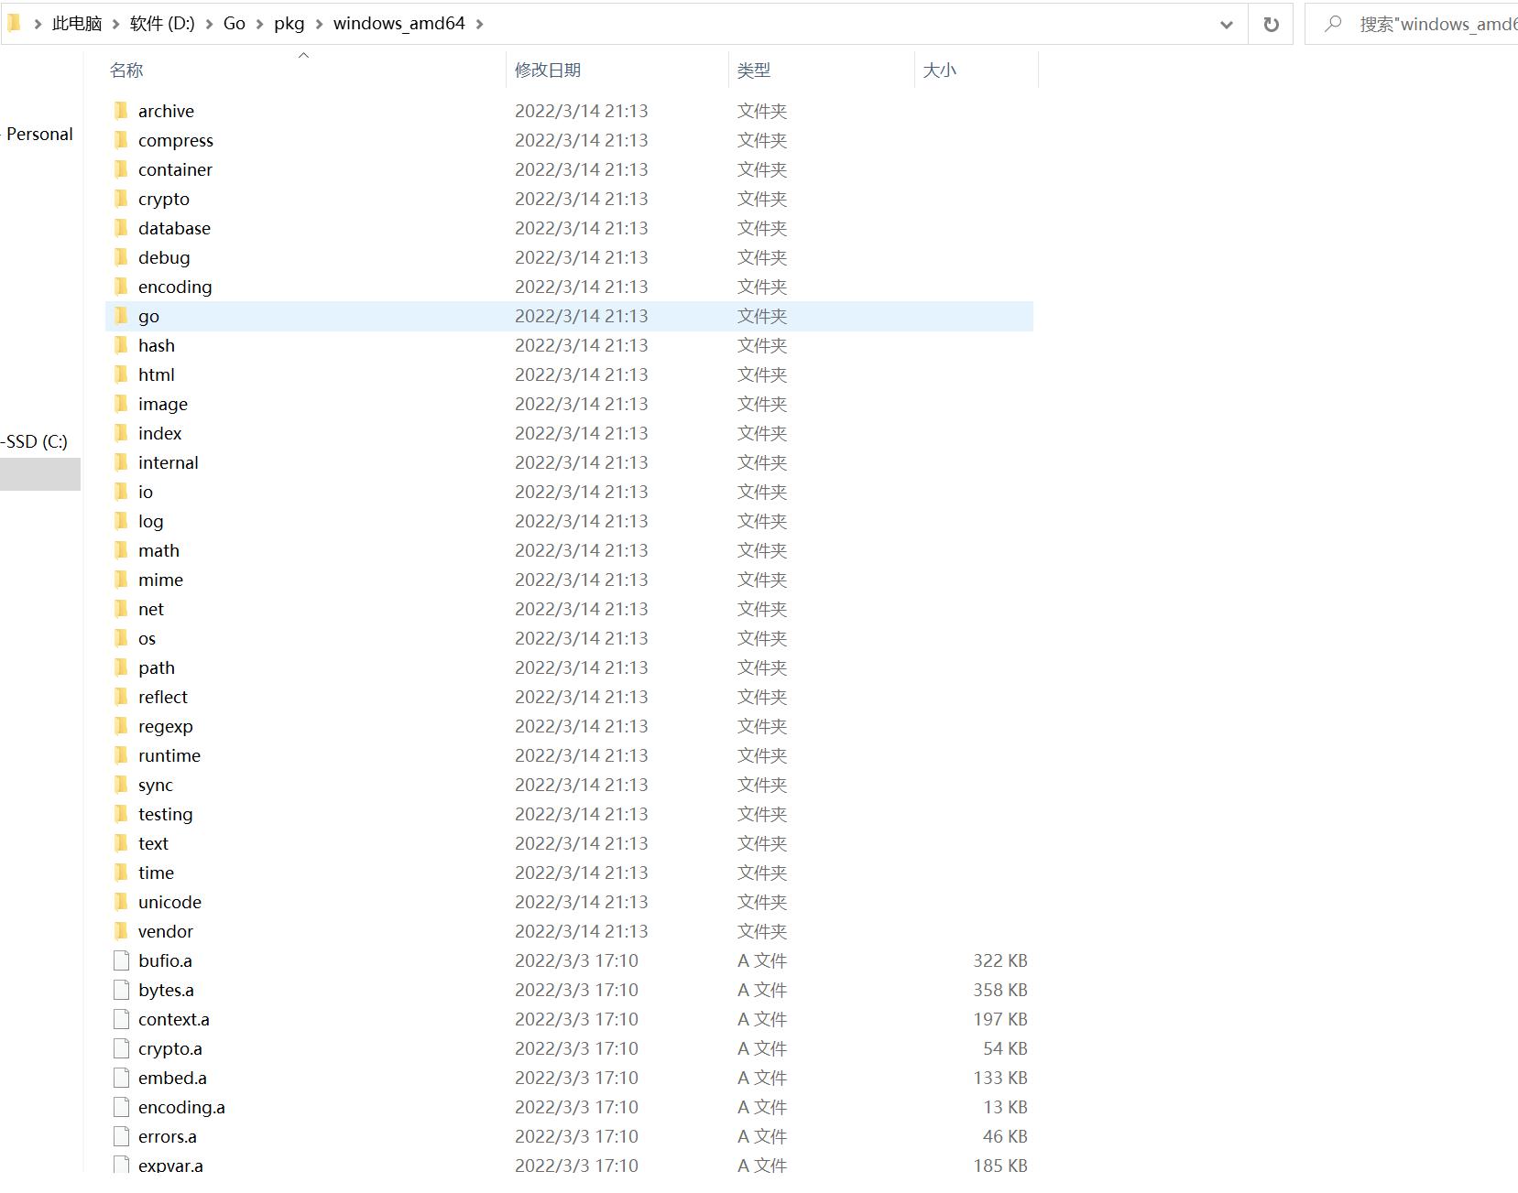Click the archive folder icon

coord(121,111)
